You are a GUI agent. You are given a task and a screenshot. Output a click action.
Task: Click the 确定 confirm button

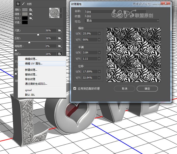point(147,88)
